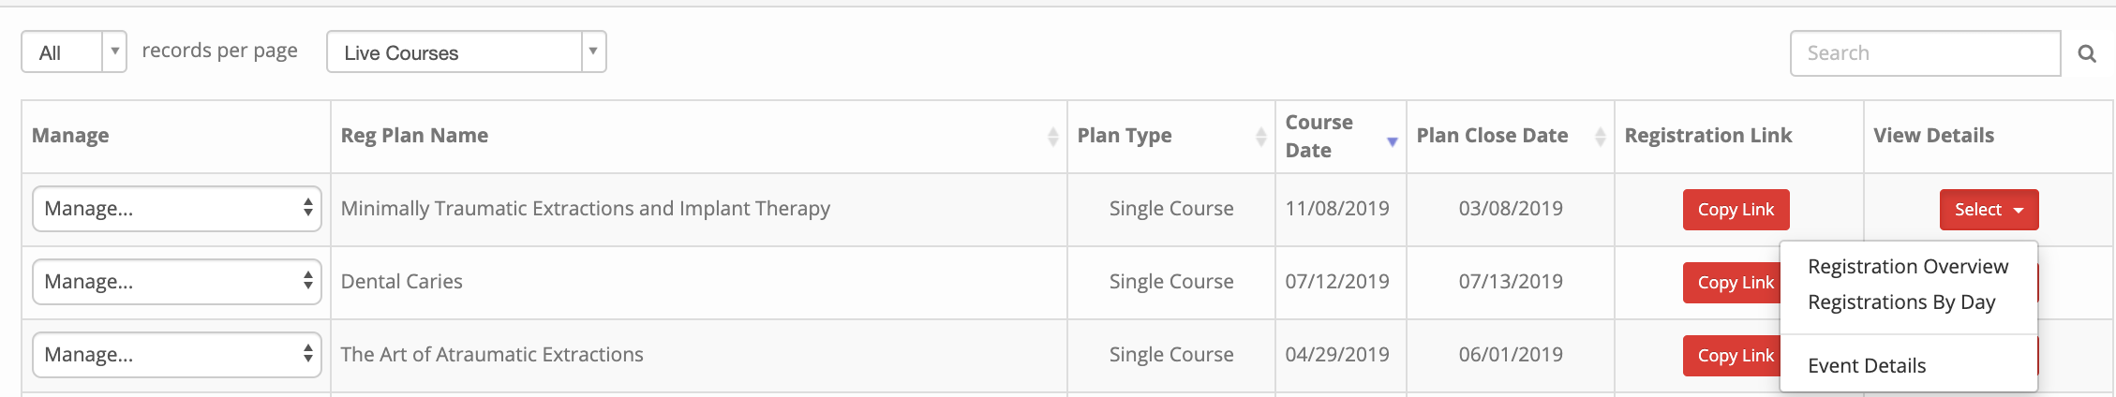
Task: Open Live Courses filter dropdown
Action: tap(467, 51)
